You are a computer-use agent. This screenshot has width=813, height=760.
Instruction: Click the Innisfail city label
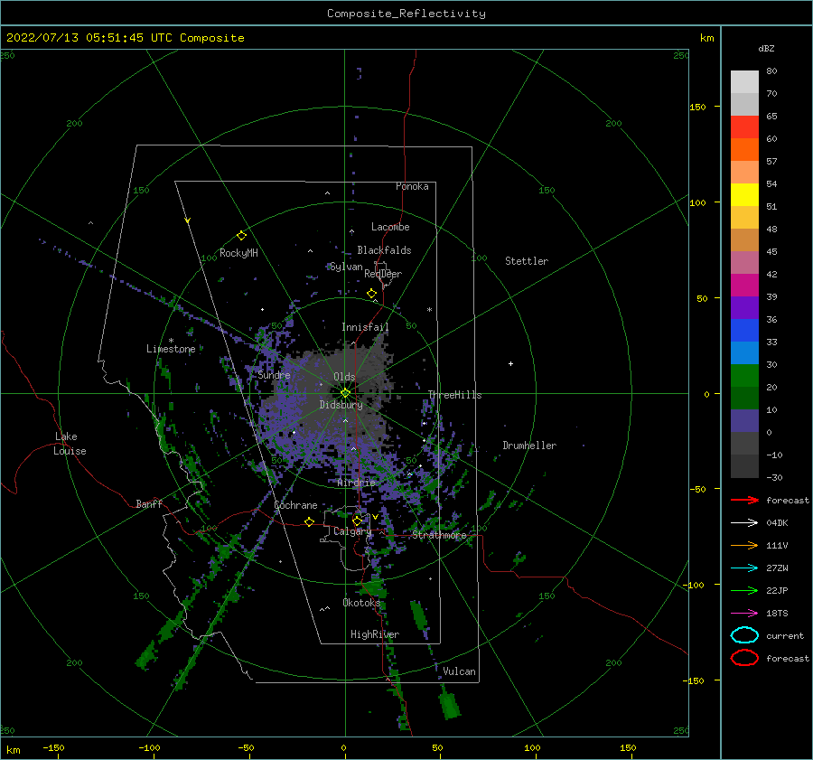click(x=365, y=327)
